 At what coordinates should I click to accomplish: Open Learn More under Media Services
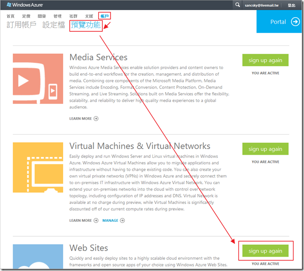tap(81, 119)
